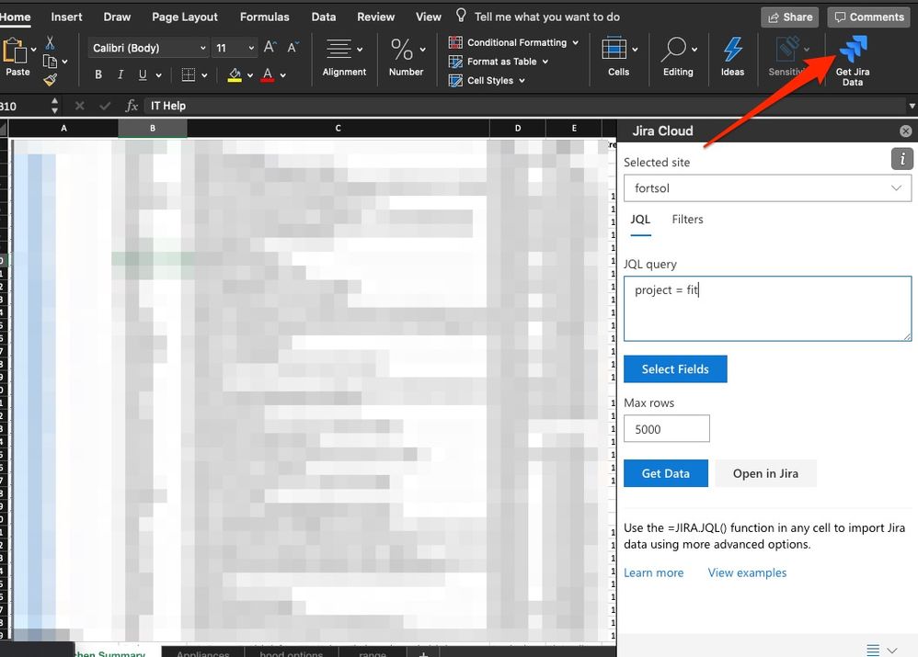Switch to the Formulas tab
Viewport: 918px width, 657px height.
point(265,17)
